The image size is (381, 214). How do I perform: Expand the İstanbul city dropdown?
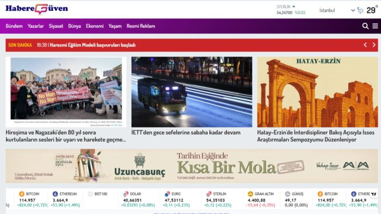pyautogui.click(x=337, y=10)
